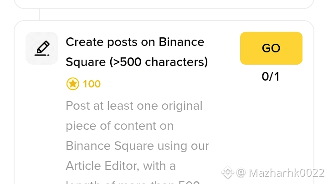Viewport: 328px width, 184px height.
Task: Click empty space below the 0/1 counter
Action: 271,117
